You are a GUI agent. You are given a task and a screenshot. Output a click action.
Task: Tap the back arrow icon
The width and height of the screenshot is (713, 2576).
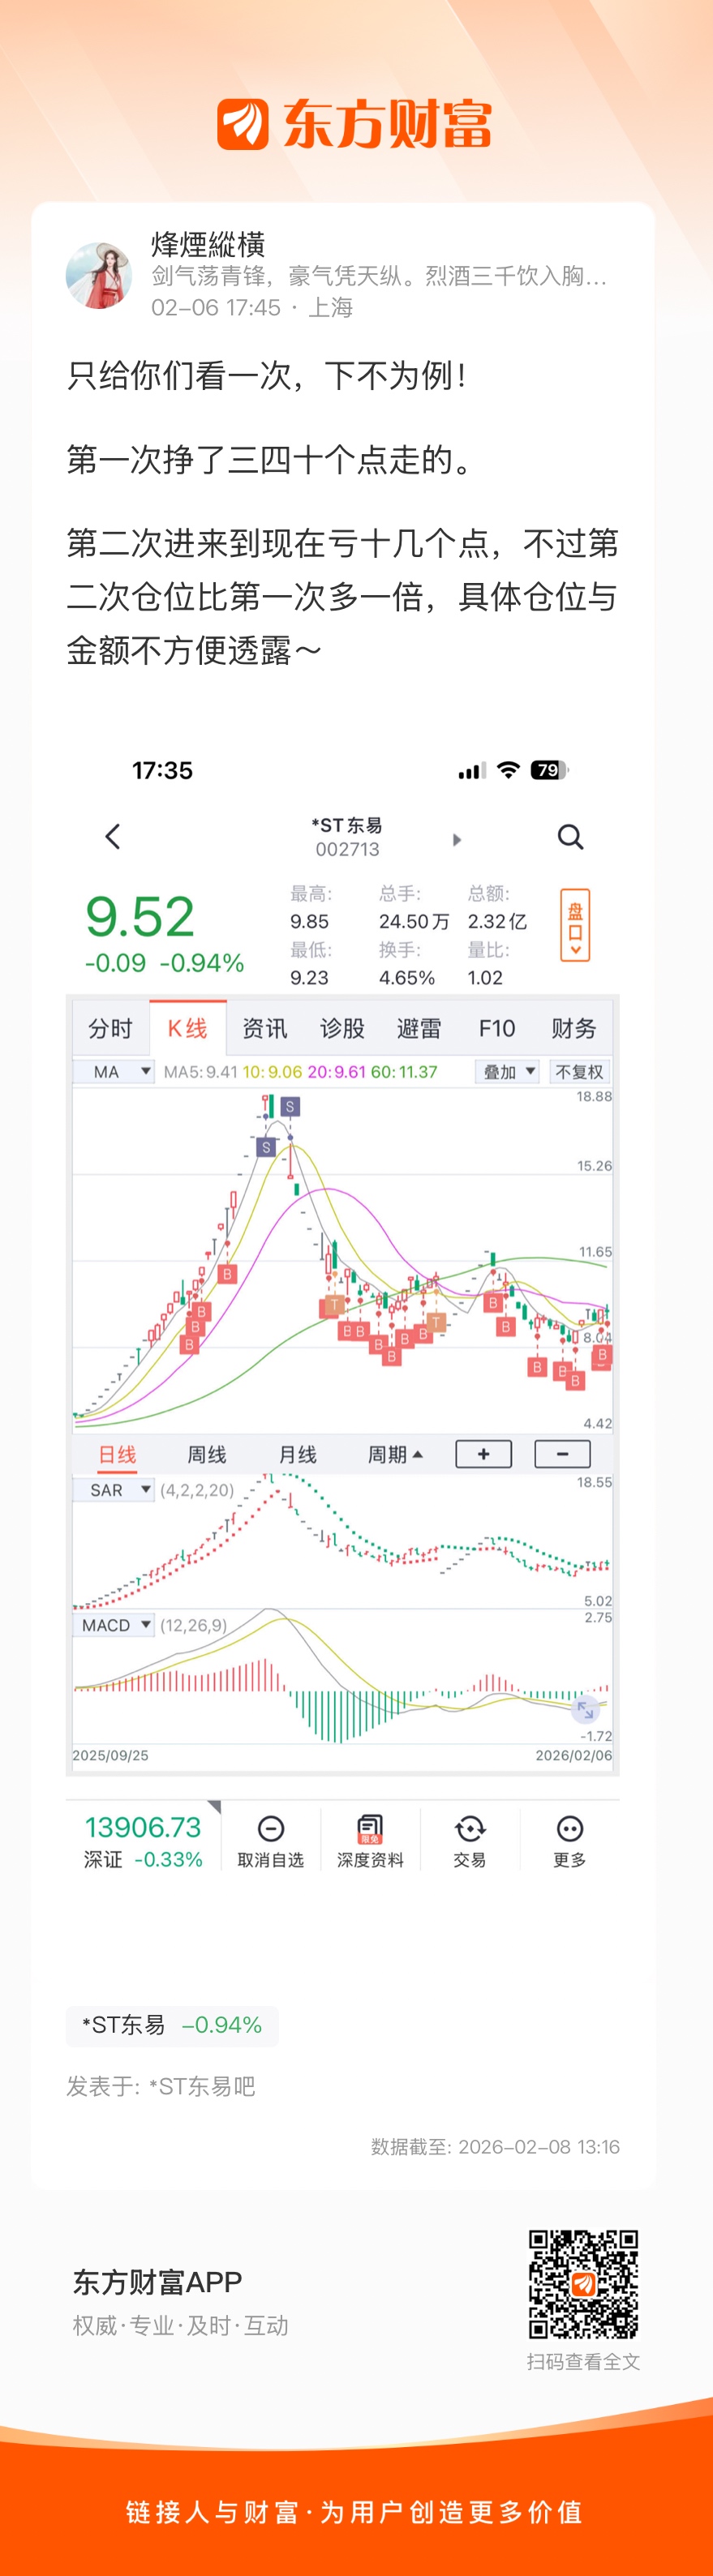pos(113,836)
